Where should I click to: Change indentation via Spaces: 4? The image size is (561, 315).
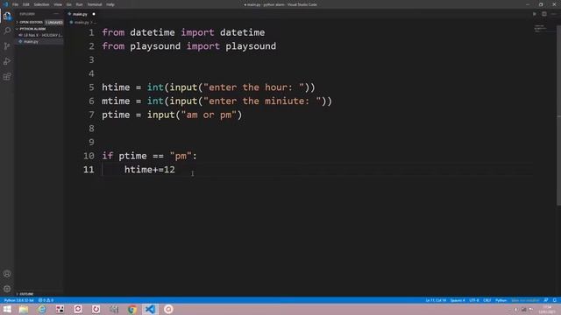[x=458, y=300]
